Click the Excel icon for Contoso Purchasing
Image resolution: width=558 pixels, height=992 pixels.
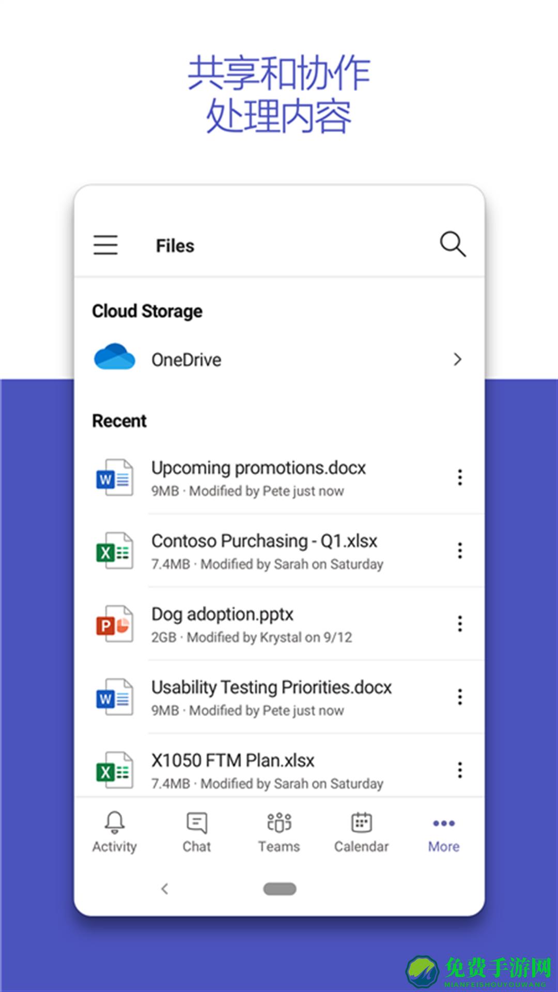coord(115,551)
